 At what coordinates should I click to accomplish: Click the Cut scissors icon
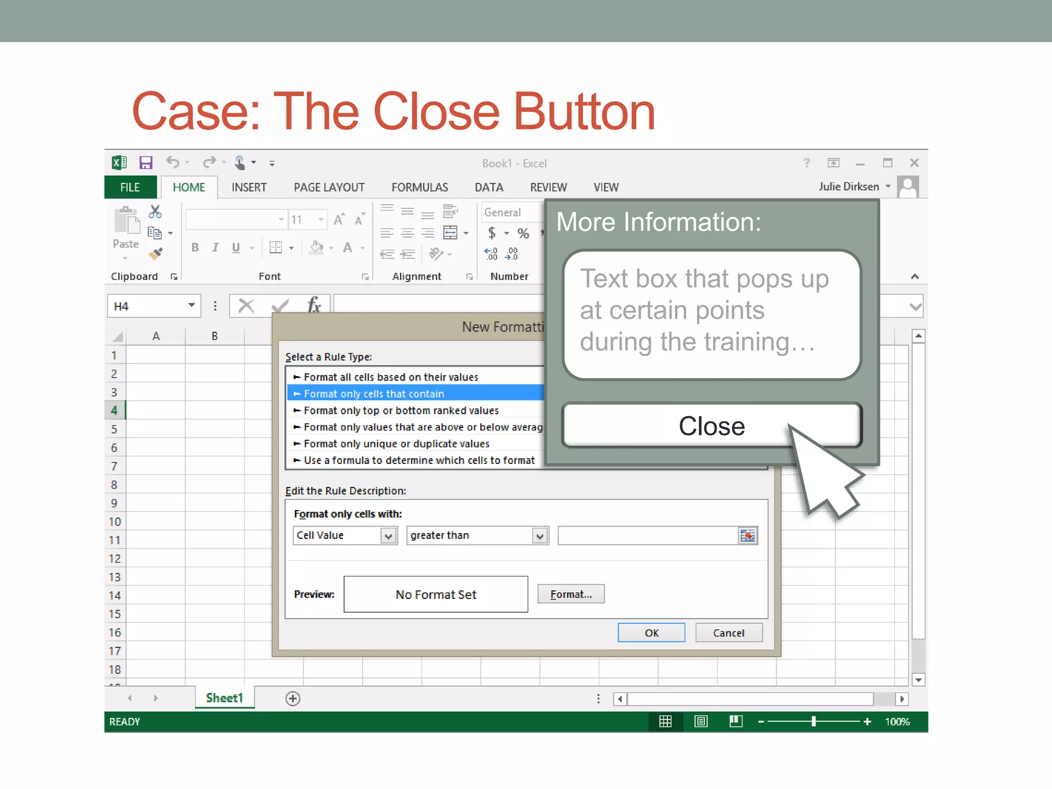click(155, 211)
